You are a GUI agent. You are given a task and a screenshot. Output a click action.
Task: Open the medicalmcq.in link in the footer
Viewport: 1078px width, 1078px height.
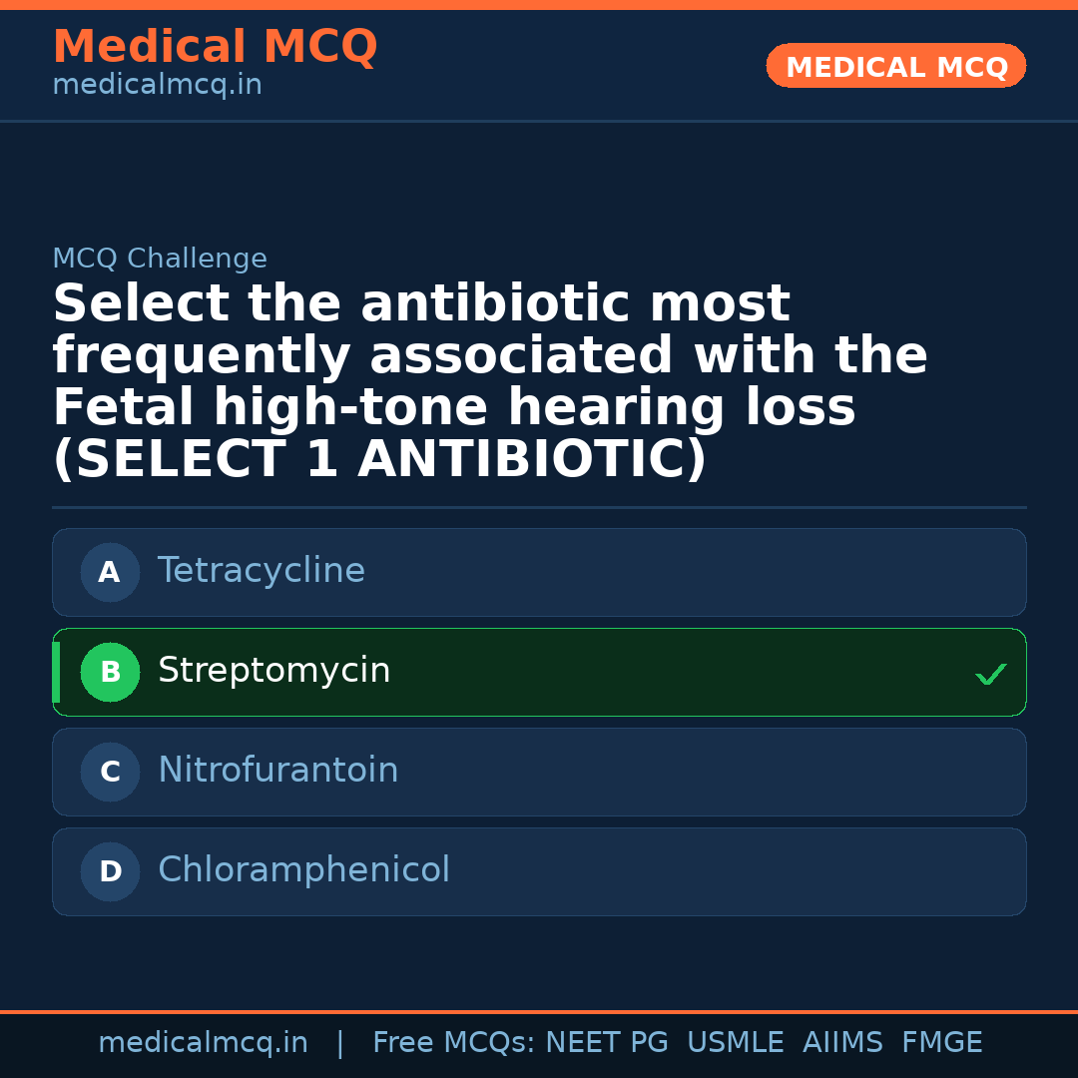click(203, 1043)
